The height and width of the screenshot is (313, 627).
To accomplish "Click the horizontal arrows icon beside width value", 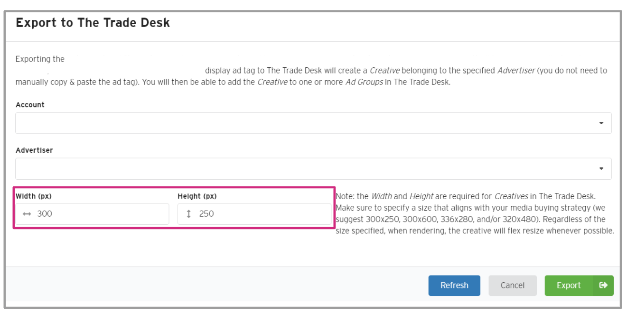I will click(x=27, y=214).
